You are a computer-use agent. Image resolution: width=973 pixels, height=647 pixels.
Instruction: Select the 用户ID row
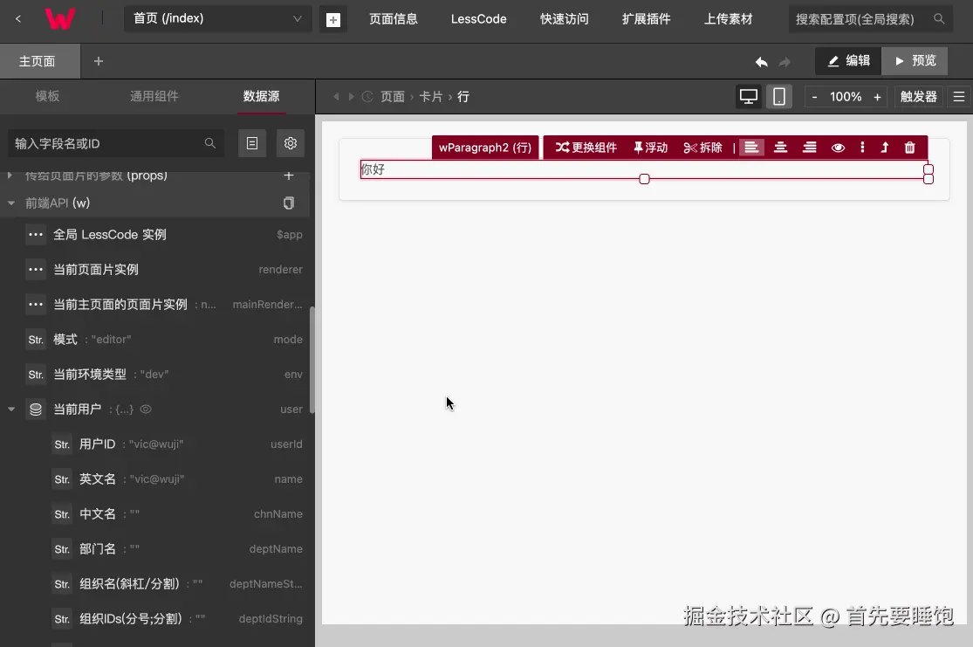(x=155, y=444)
